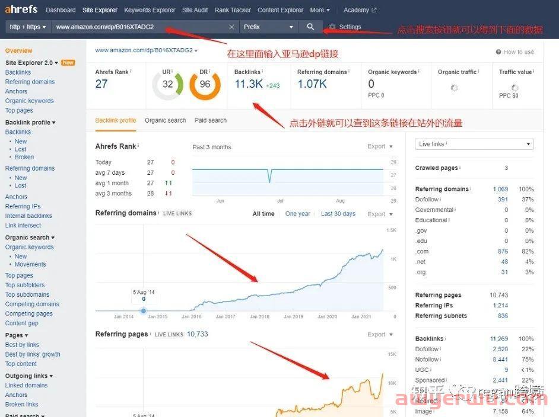Expand the target URL dropdown under header

tap(196, 50)
